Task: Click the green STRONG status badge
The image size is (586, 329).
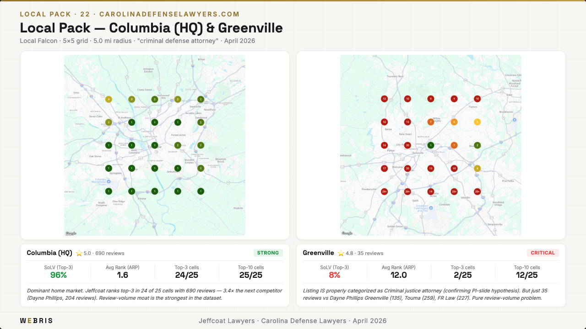Action: [268, 253]
